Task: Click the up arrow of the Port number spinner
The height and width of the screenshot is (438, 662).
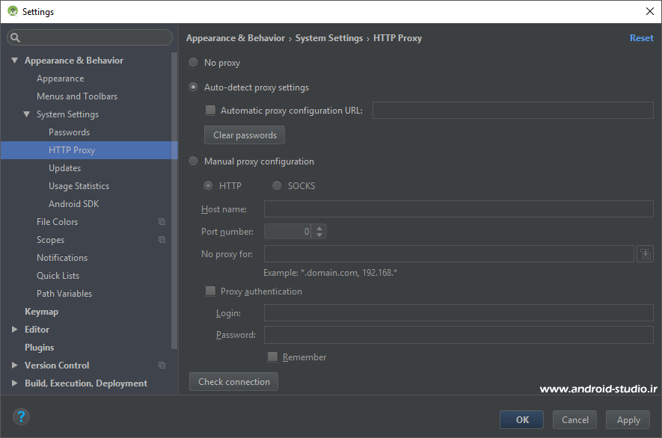Action: pos(319,227)
